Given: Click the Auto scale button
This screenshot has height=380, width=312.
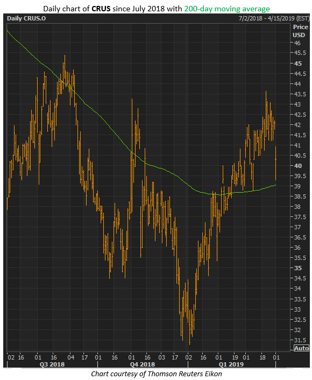Looking at the screenshot, I should pyautogui.click(x=301, y=348).
